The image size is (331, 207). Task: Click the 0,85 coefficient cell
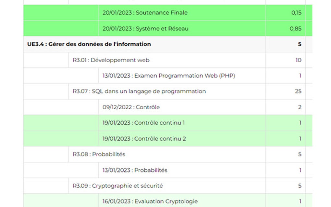pos(295,29)
